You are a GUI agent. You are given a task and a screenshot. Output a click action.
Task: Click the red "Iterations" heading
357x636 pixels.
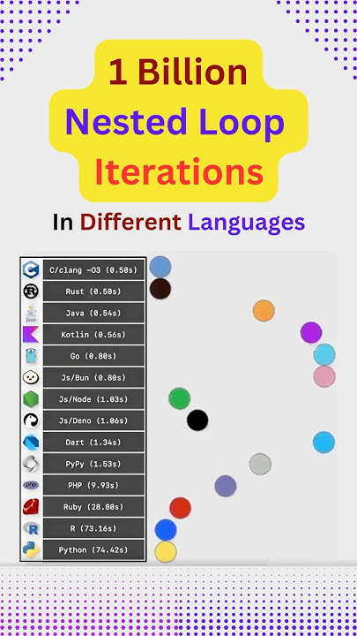(179, 172)
